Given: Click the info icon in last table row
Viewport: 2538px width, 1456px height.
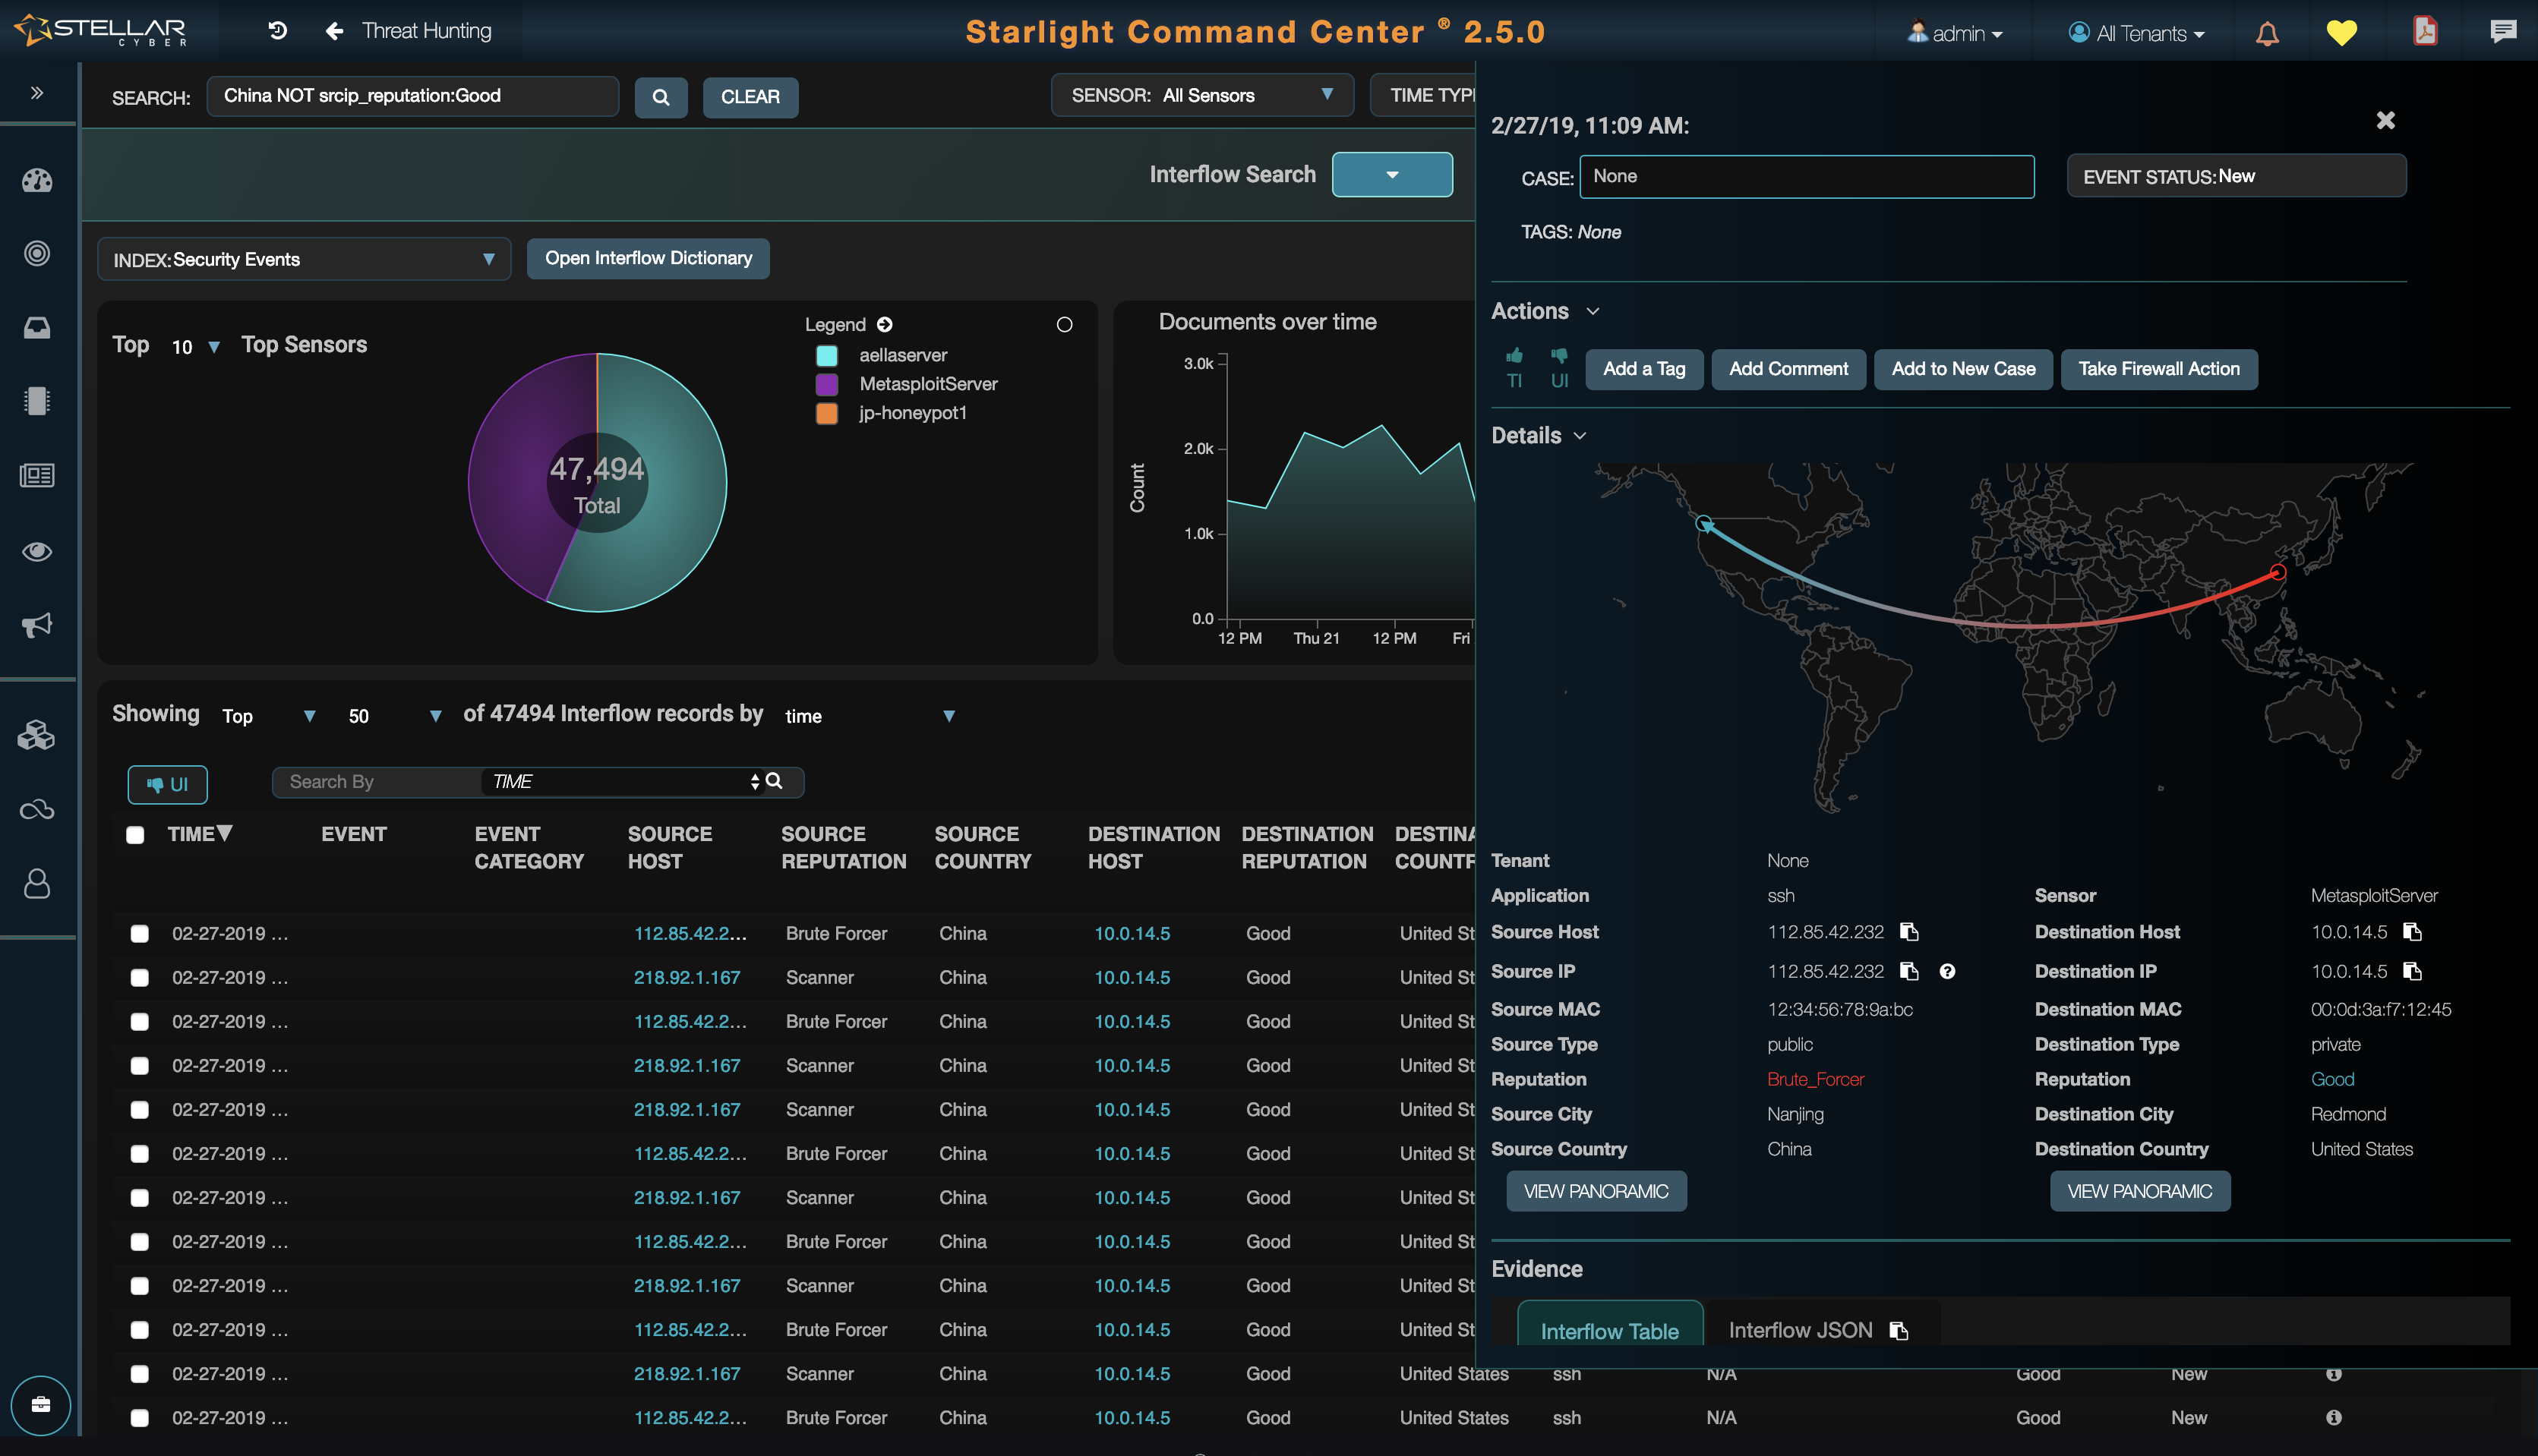Looking at the screenshot, I should coord(2333,1417).
